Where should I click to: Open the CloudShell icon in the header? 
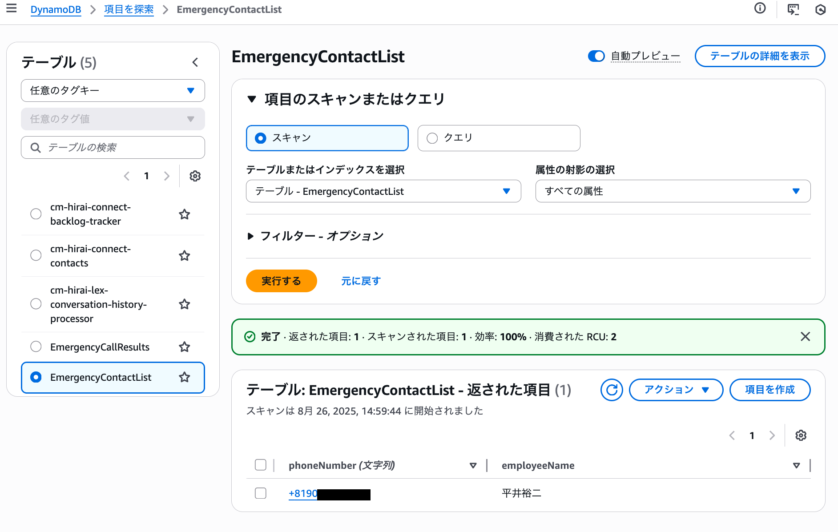pyautogui.click(x=793, y=9)
